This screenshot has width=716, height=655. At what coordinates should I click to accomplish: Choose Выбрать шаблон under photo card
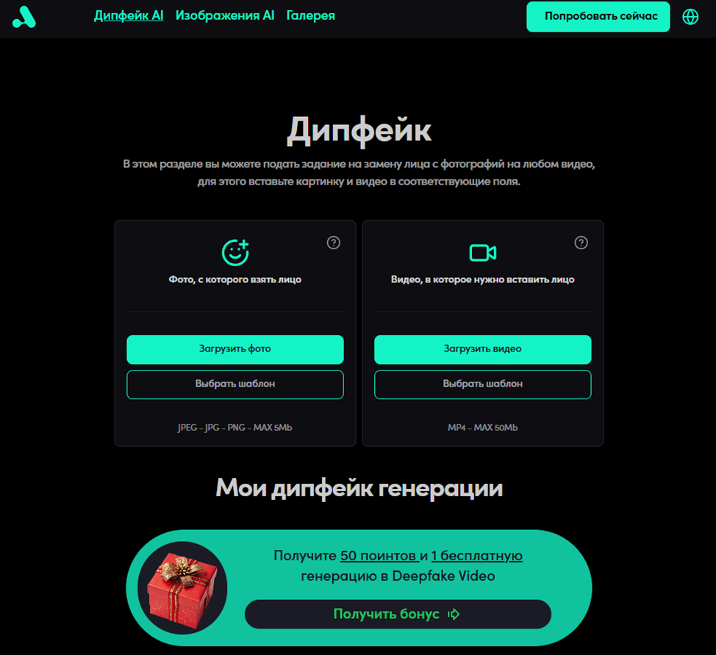[x=235, y=384]
